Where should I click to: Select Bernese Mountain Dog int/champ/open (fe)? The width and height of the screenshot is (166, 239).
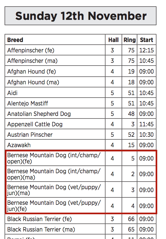81,158
